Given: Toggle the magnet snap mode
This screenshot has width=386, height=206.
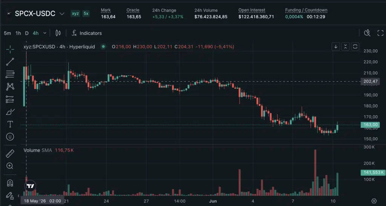Looking at the screenshot, I should pos(10,183).
